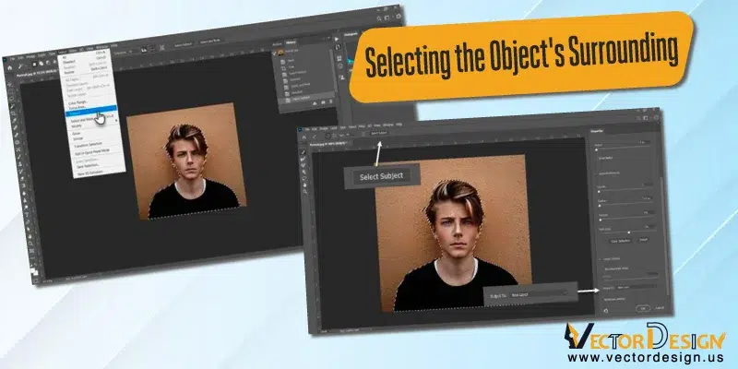
Task: Click Select Subject button in right window options bar
Action: point(379,133)
